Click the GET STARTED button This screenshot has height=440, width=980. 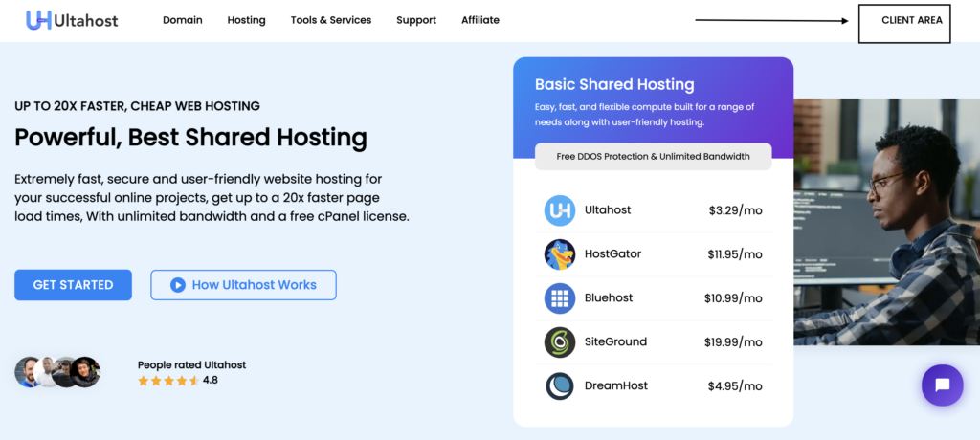[73, 285]
